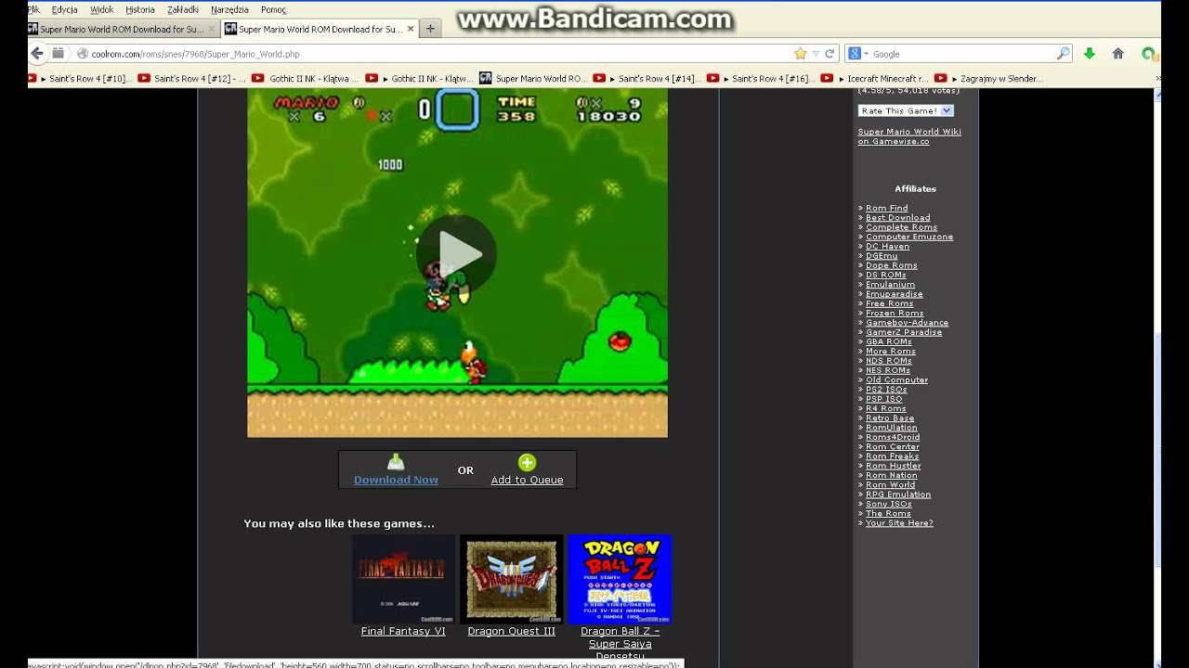The height and width of the screenshot is (668, 1189).
Task: Open the NES ROMs affiliate link
Action: (888, 370)
